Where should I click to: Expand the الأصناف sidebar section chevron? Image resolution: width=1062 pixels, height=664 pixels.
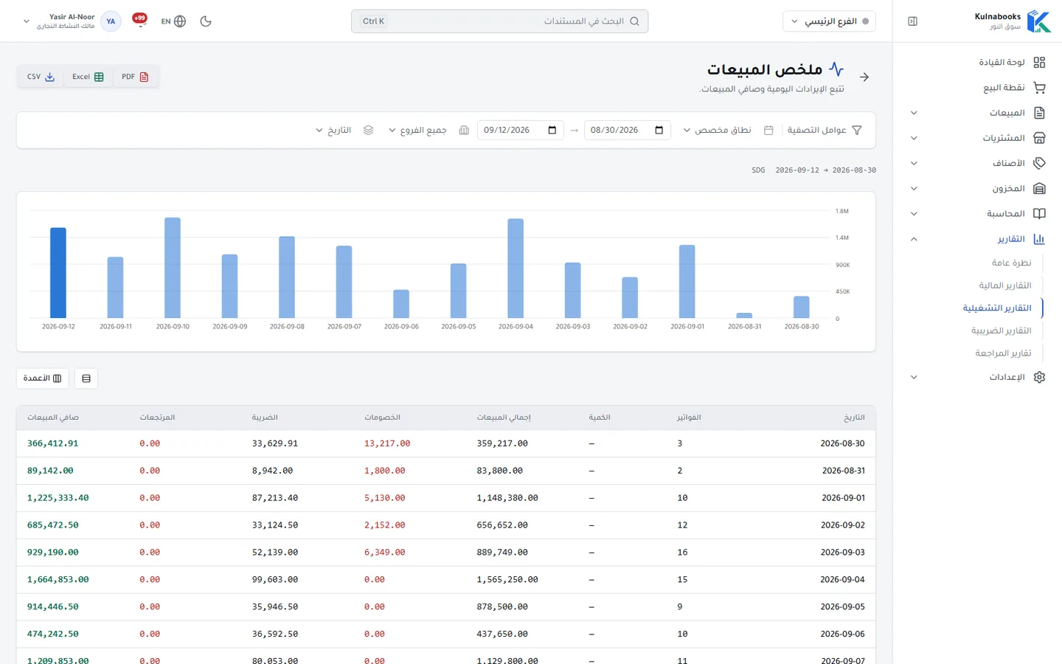pos(914,163)
